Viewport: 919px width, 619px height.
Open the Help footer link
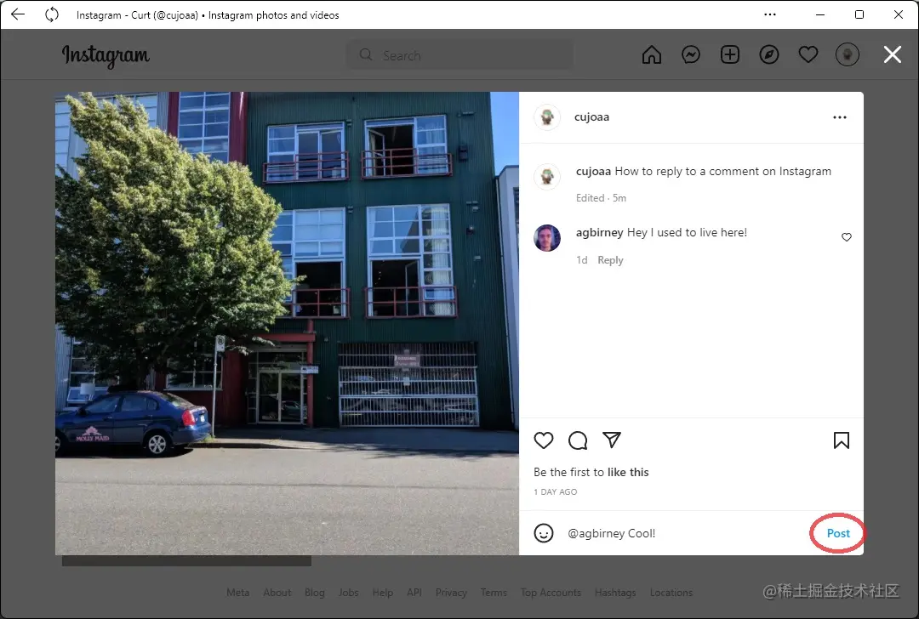tap(383, 593)
